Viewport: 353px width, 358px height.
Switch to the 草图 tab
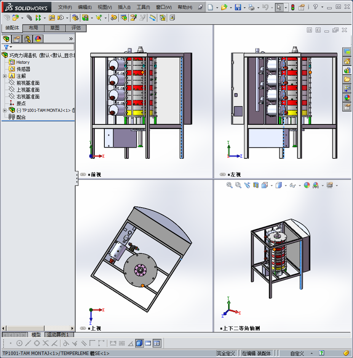click(55, 28)
